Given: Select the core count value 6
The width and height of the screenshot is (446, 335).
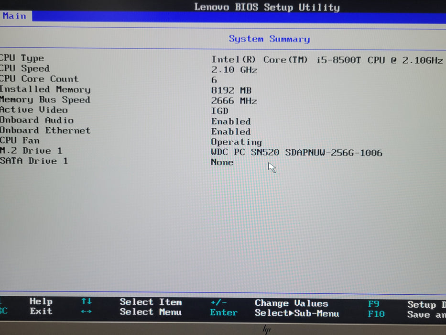Looking at the screenshot, I should tap(214, 80).
